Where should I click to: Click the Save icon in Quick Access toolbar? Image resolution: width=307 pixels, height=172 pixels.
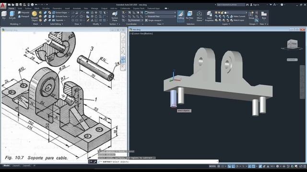(x=17, y=4)
